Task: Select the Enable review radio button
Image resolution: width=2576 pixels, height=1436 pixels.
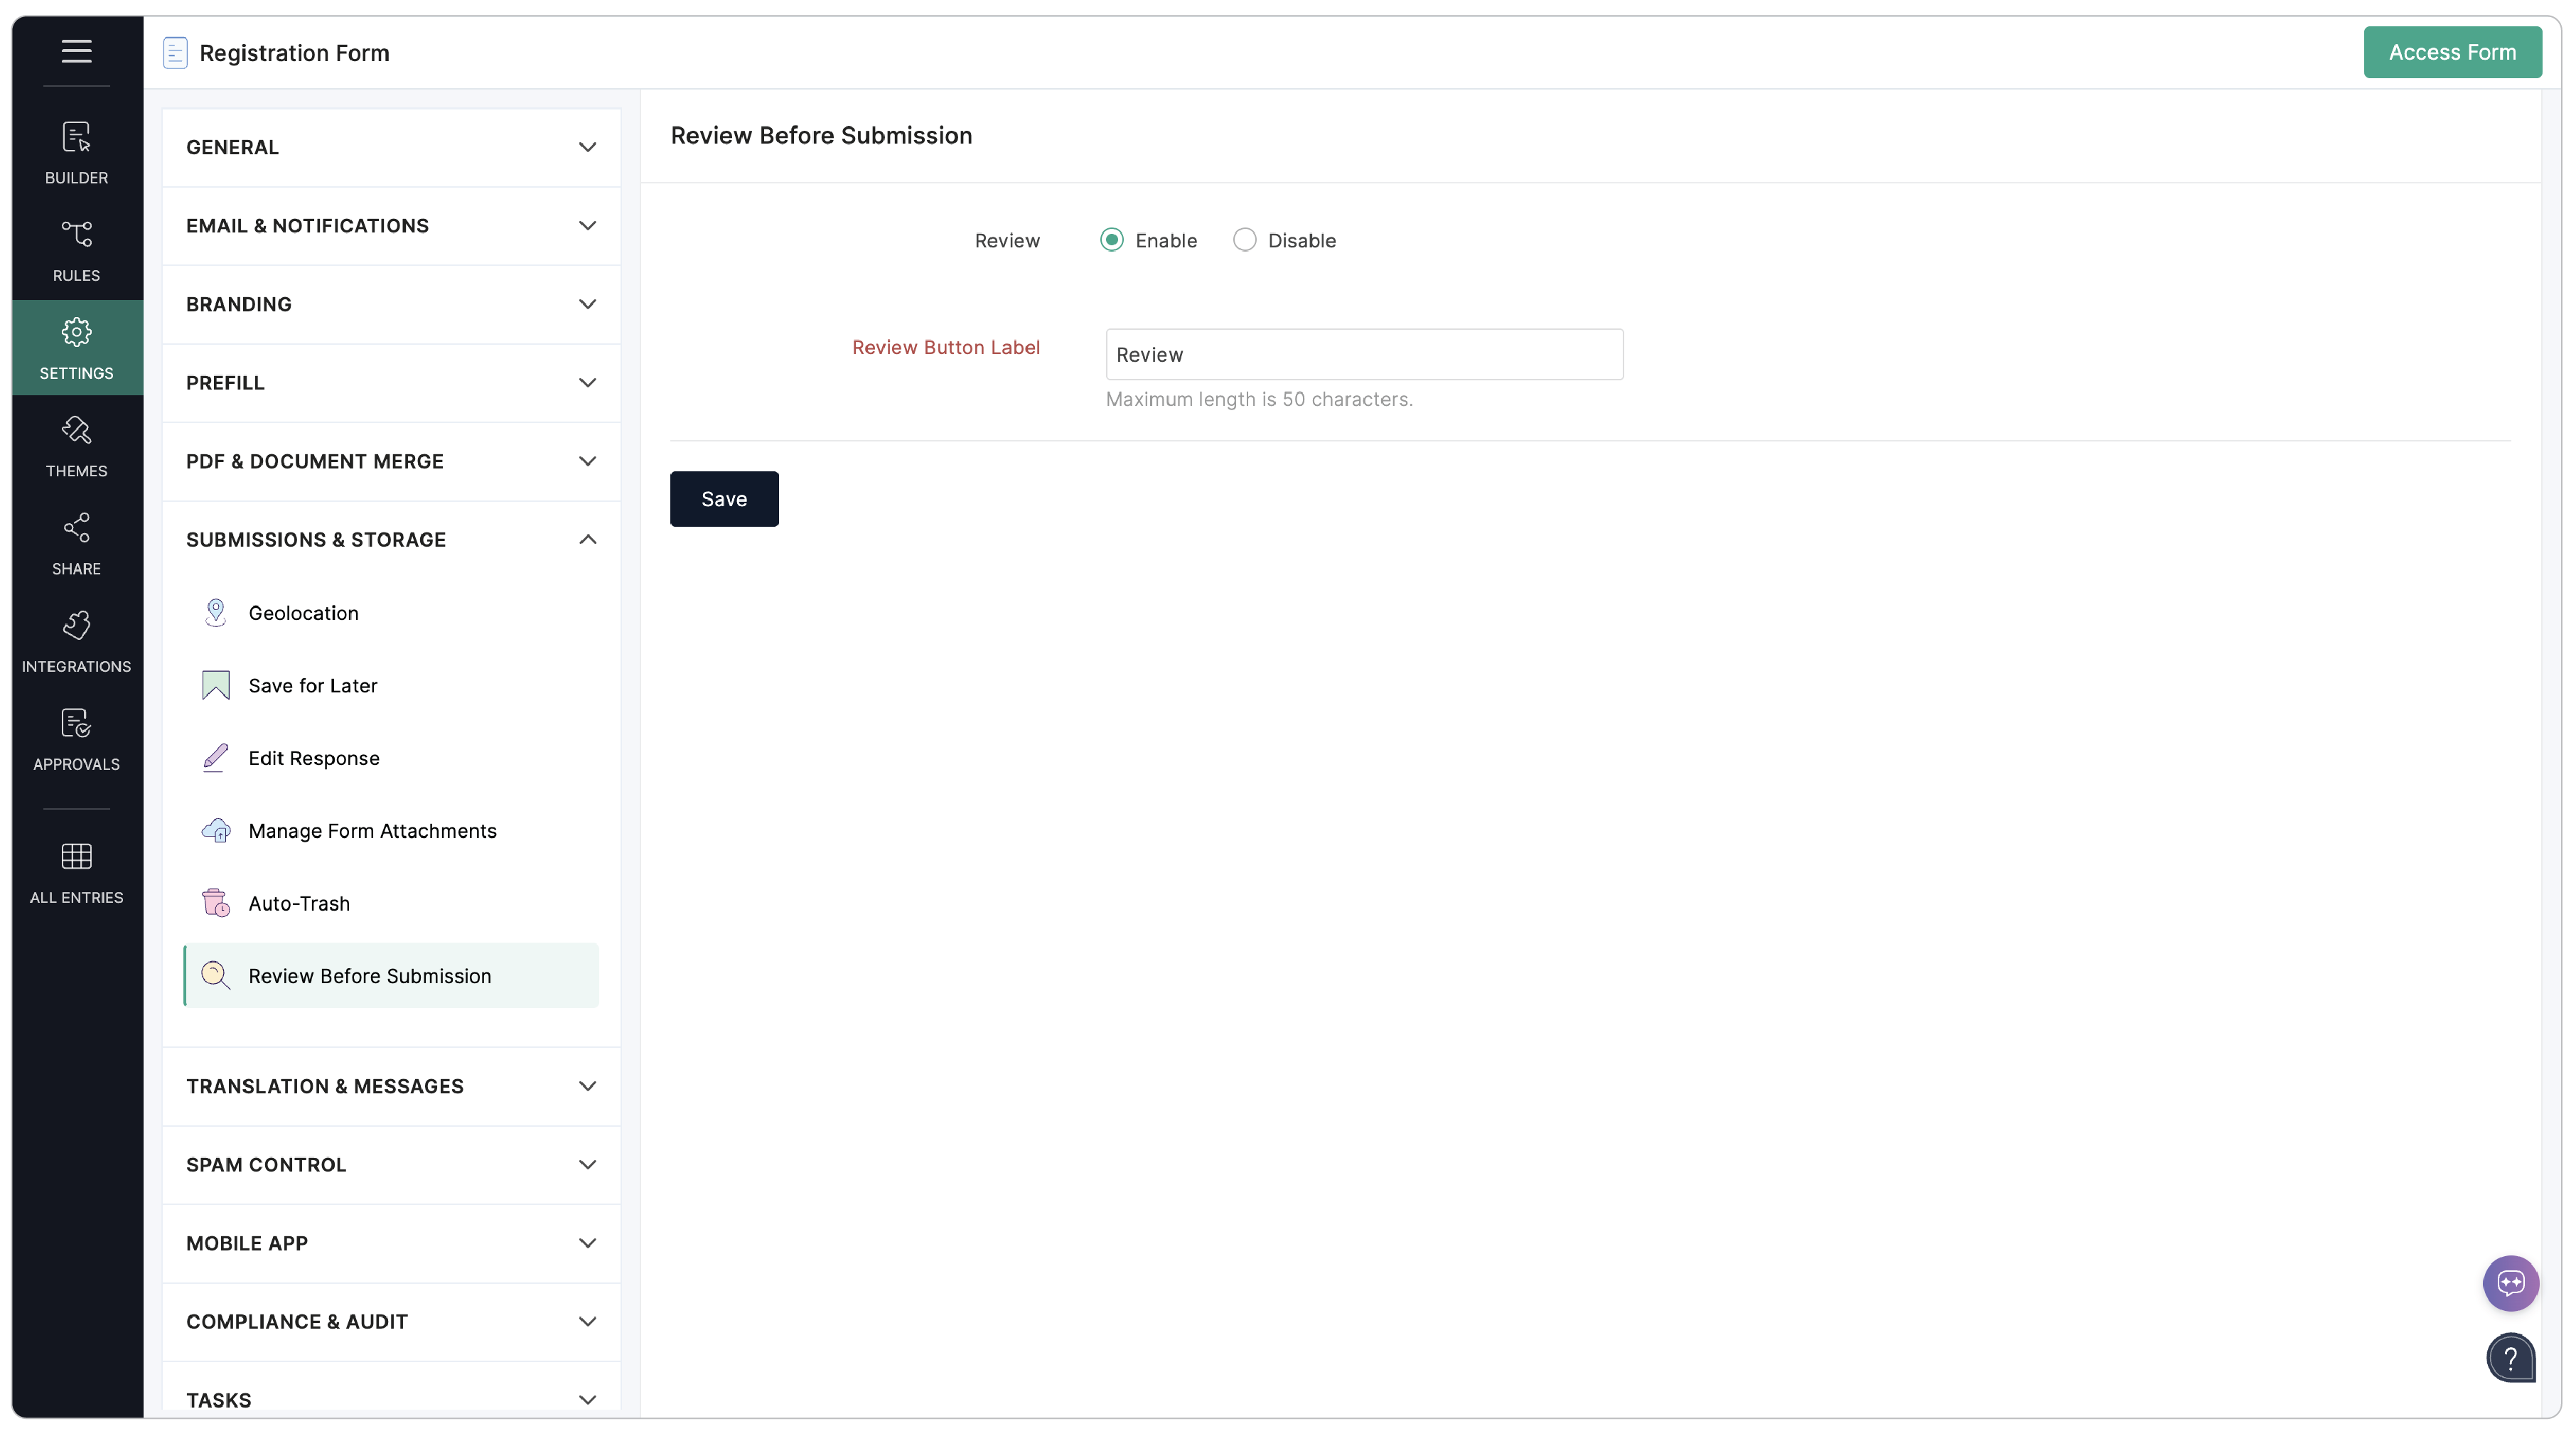Action: (1111, 240)
